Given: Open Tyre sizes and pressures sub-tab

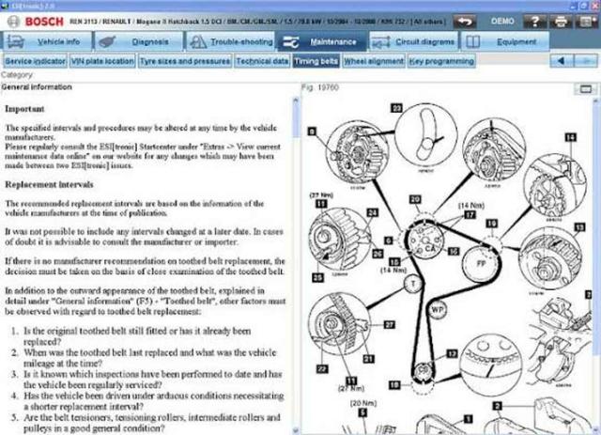Looking at the screenshot, I should [185, 61].
